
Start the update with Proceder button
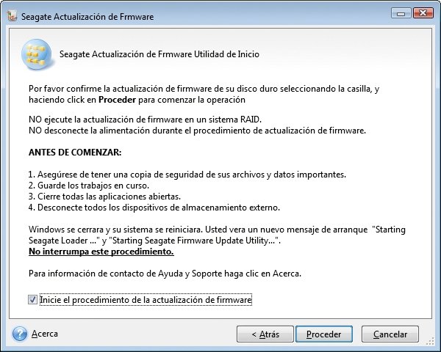pyautogui.click(x=323, y=334)
